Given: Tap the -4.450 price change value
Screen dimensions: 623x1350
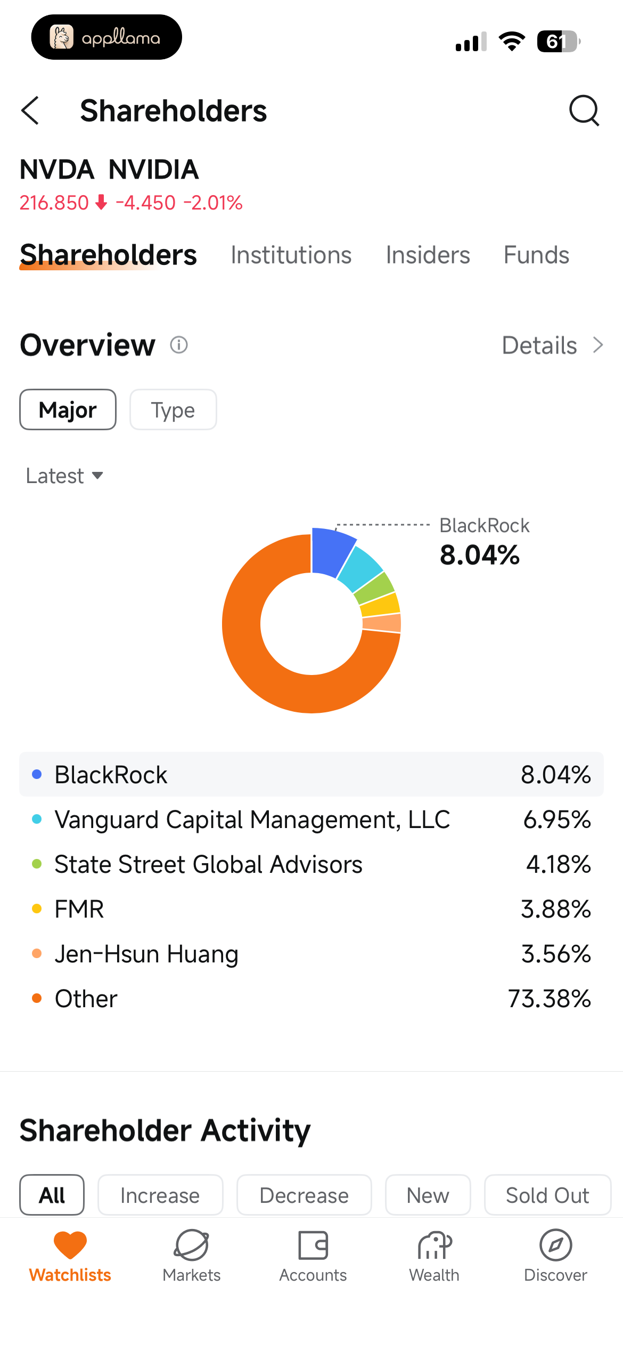Looking at the screenshot, I should coord(145,203).
